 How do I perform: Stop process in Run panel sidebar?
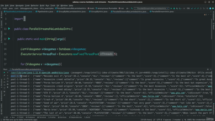4,79
